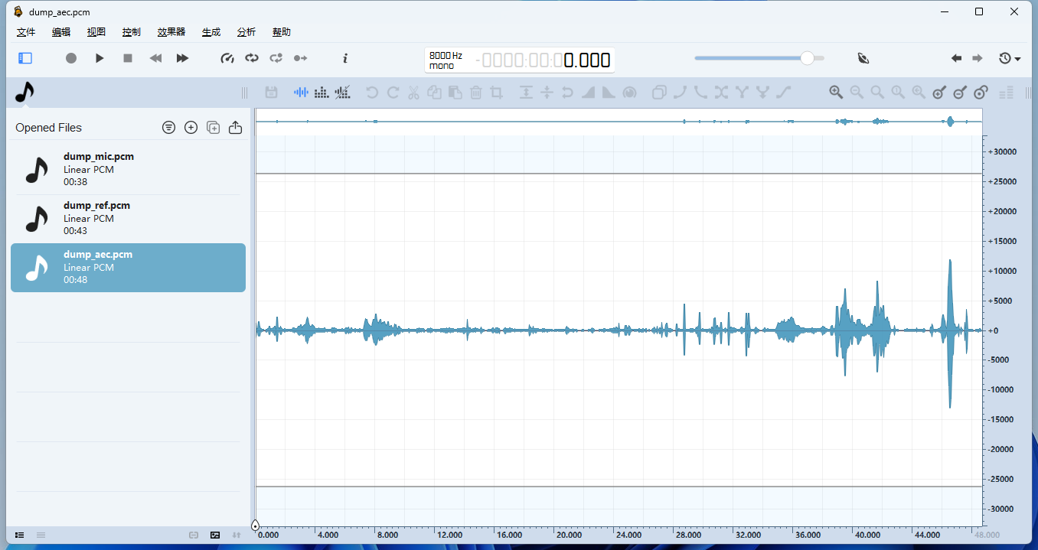The height and width of the screenshot is (550, 1038).
Task: Open the 分析 menu
Action: tap(246, 32)
